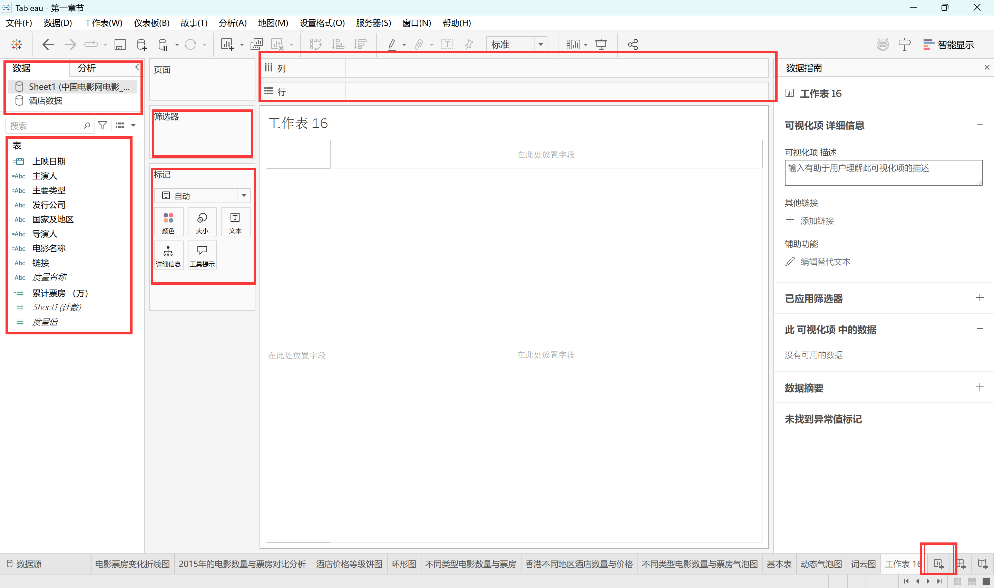Click the Presentation Mode toolbar icon
994x588 pixels.
point(601,45)
